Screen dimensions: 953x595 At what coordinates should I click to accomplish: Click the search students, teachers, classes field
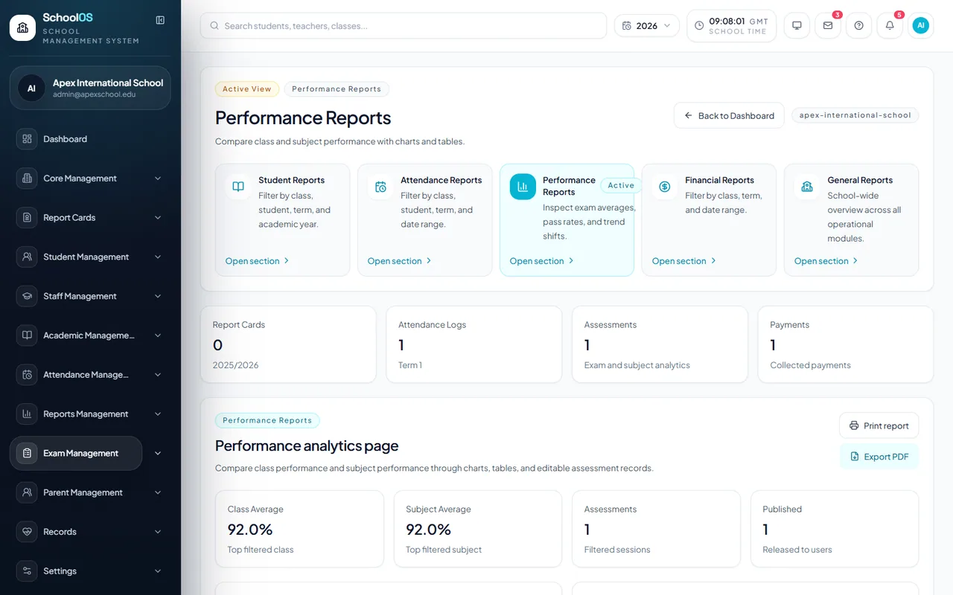click(x=404, y=25)
